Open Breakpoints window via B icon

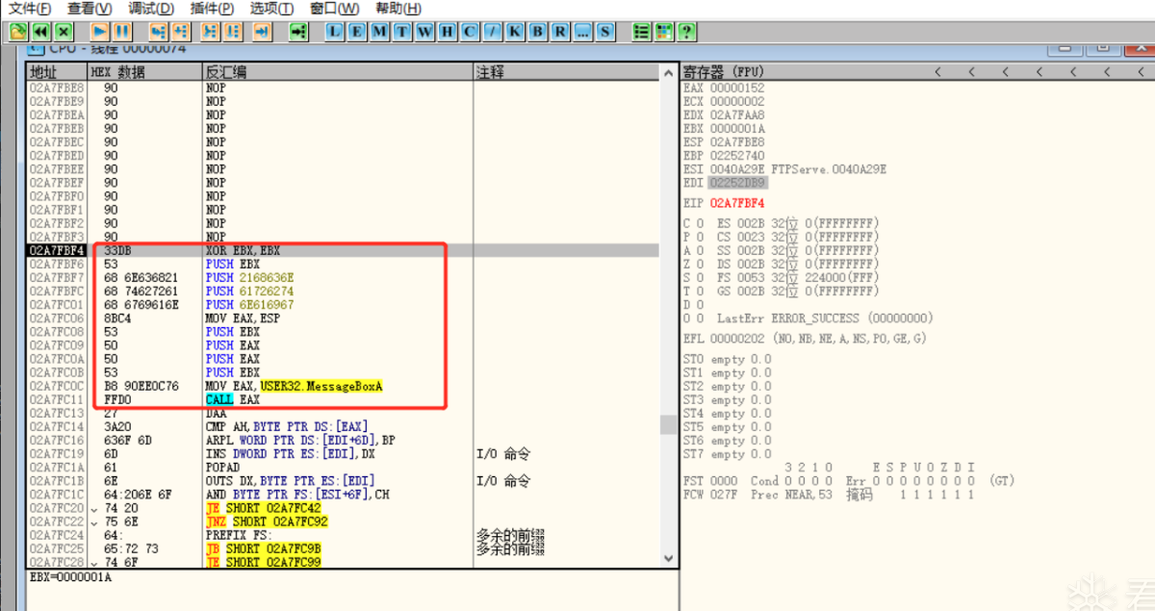538,31
